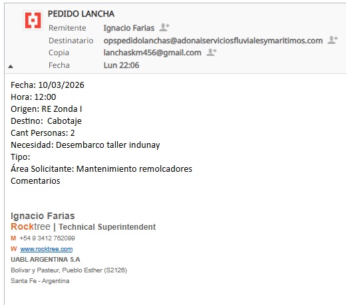346x305 pixels.
Task: Click the date value Lun 22:06
Action: [121, 65]
